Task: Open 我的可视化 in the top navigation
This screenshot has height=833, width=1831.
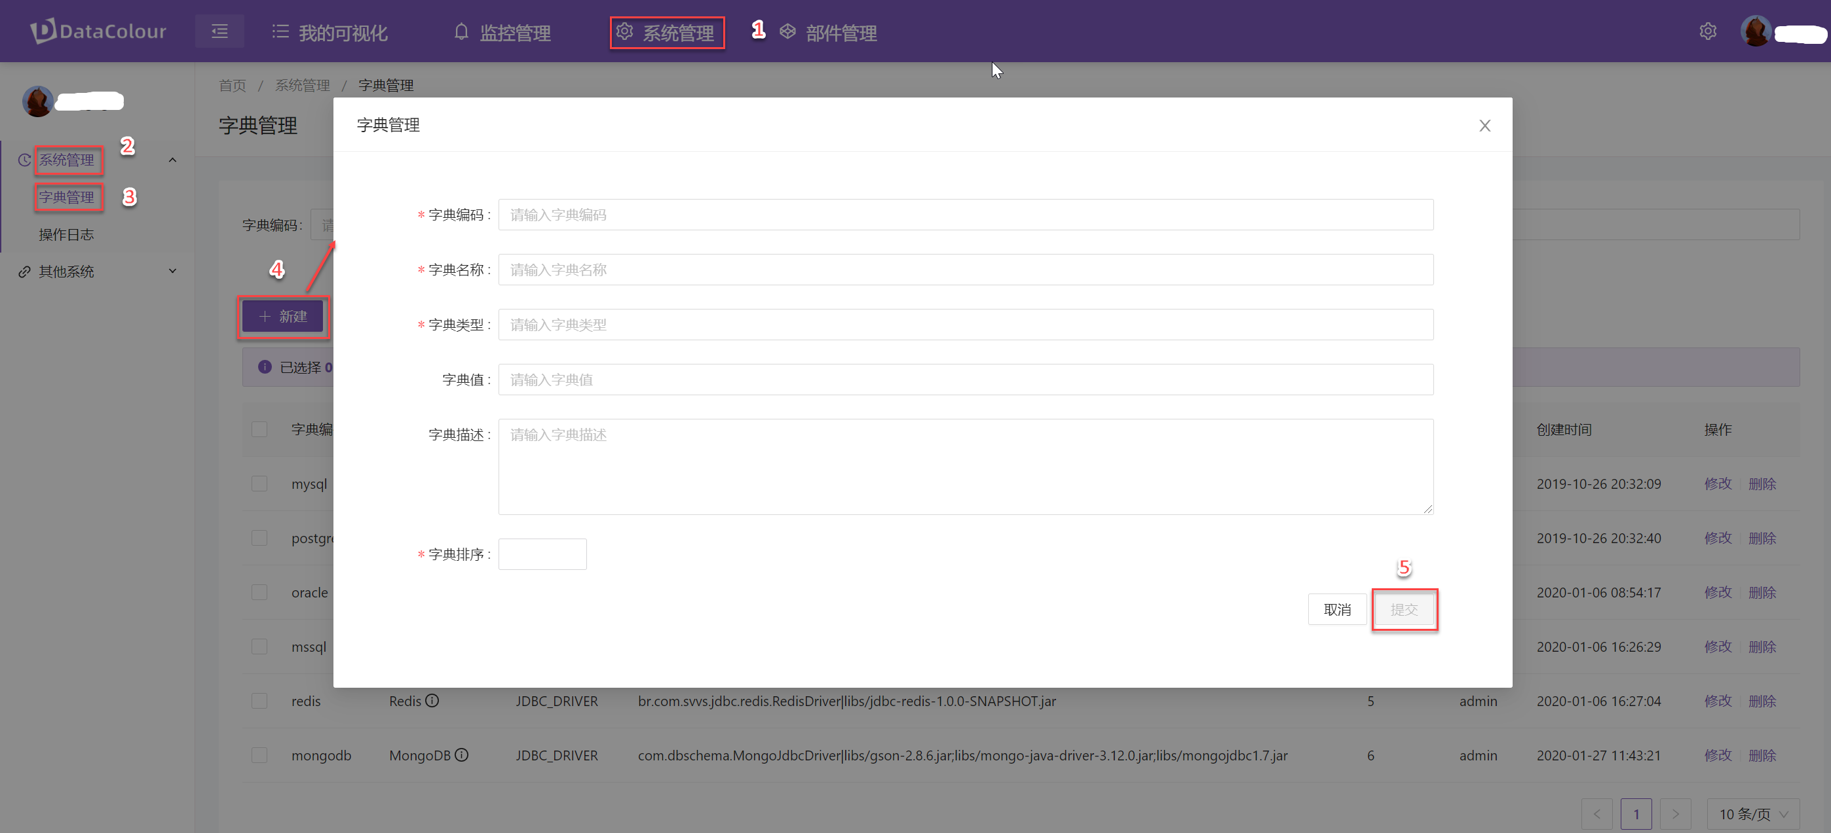Action: tap(330, 33)
